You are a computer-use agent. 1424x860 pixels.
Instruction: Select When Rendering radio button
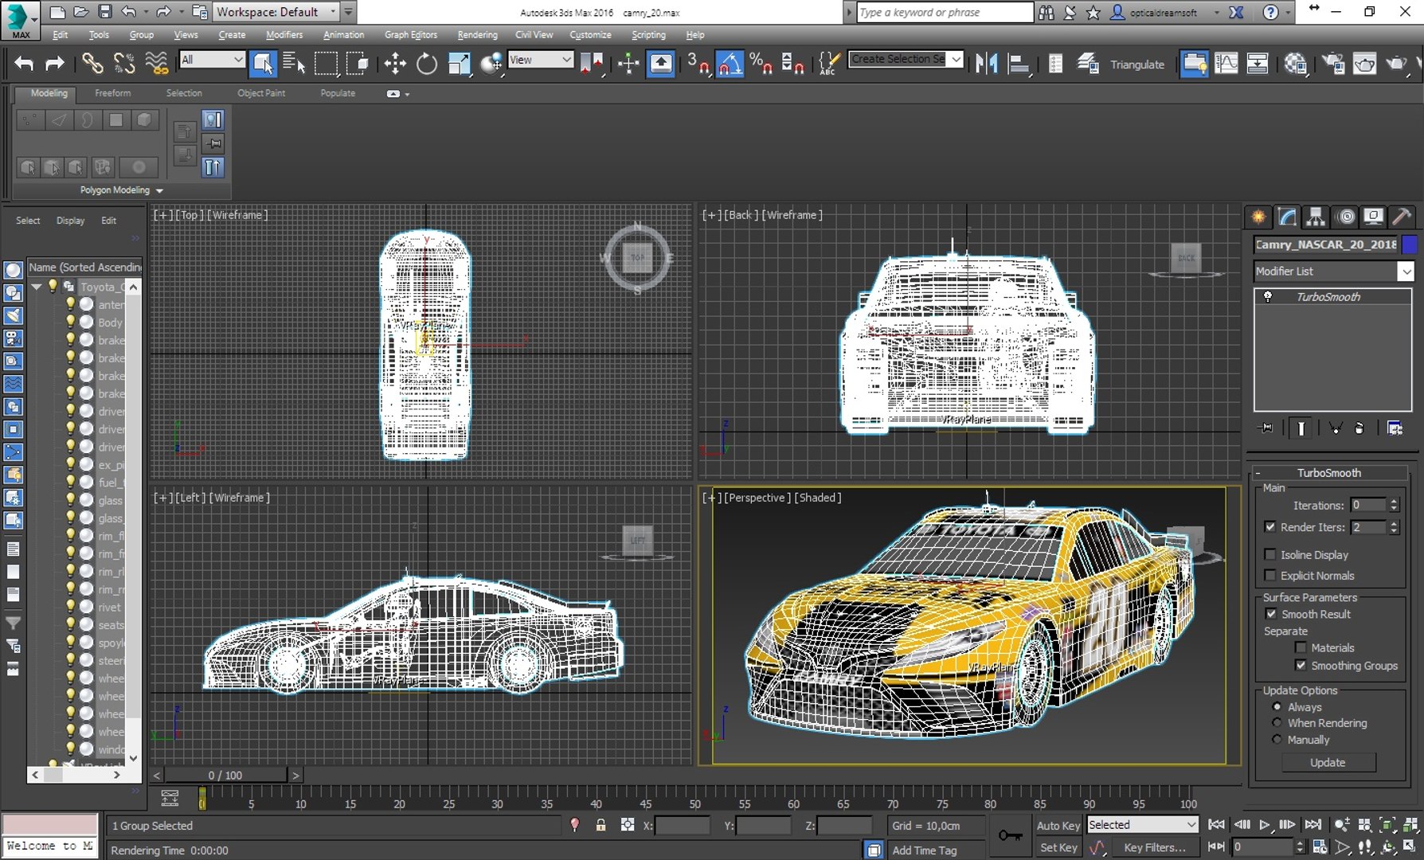coord(1277,723)
